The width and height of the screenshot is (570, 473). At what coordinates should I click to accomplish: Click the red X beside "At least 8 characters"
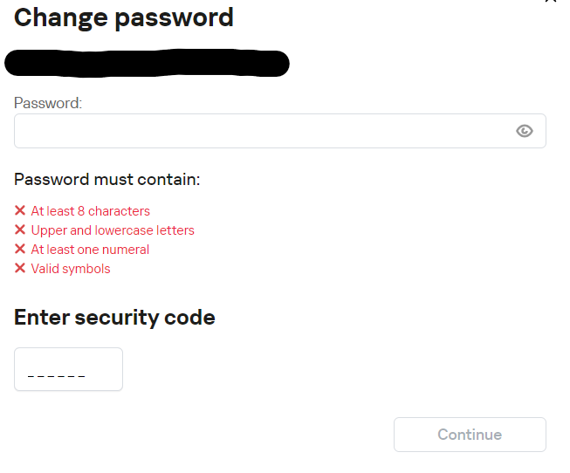point(20,211)
